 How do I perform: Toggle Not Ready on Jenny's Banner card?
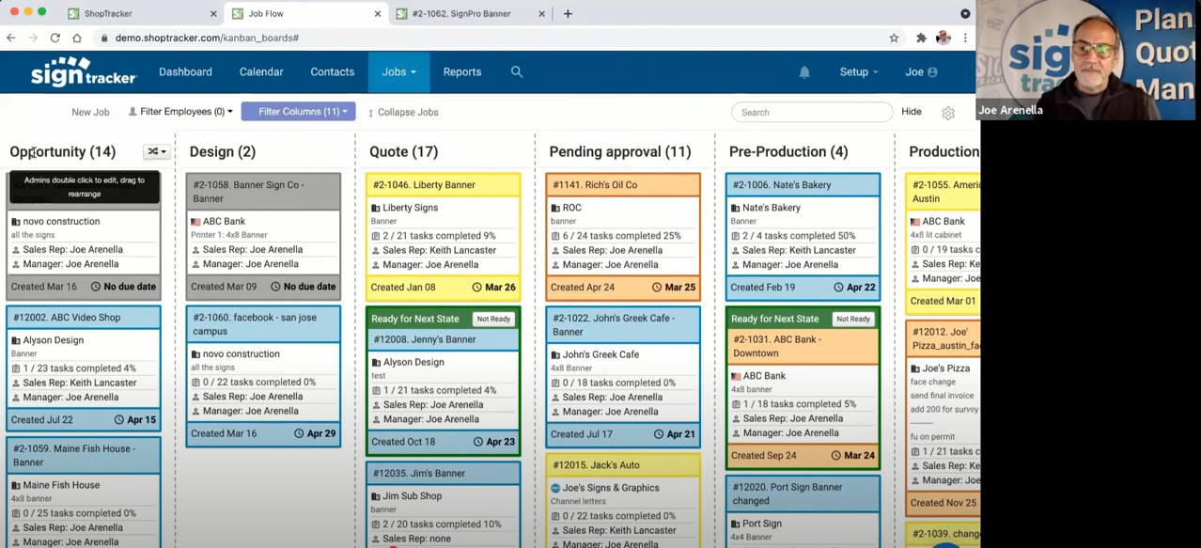493,320
